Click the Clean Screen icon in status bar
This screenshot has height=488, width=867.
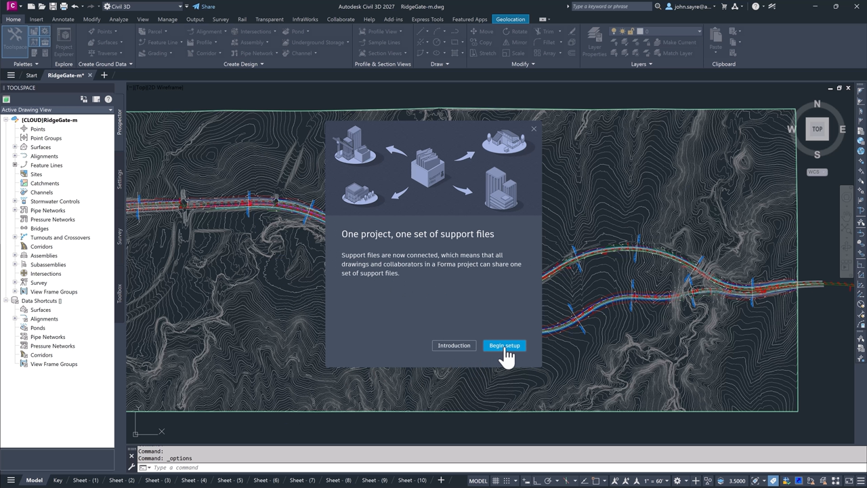click(849, 481)
